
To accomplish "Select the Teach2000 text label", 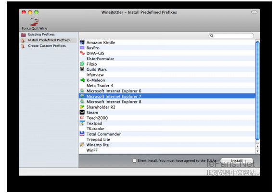I will [x=97, y=118].
